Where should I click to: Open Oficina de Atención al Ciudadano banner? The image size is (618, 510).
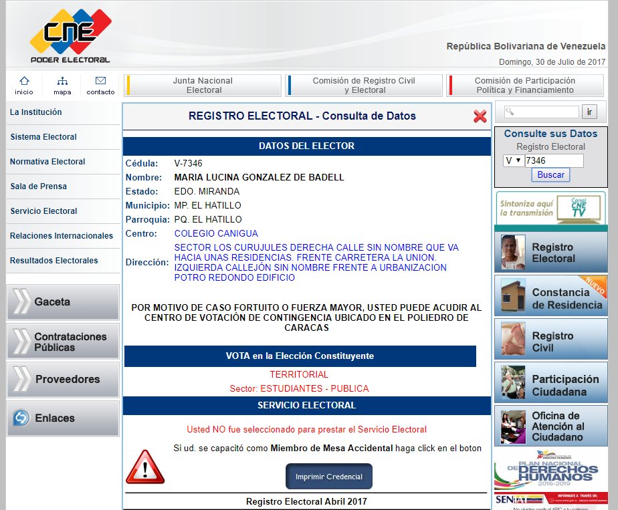point(550,426)
